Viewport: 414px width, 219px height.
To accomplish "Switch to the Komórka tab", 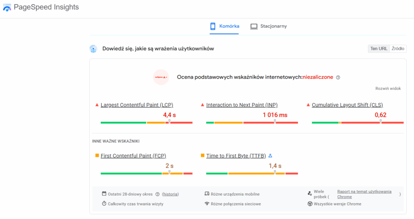I will coord(224,26).
